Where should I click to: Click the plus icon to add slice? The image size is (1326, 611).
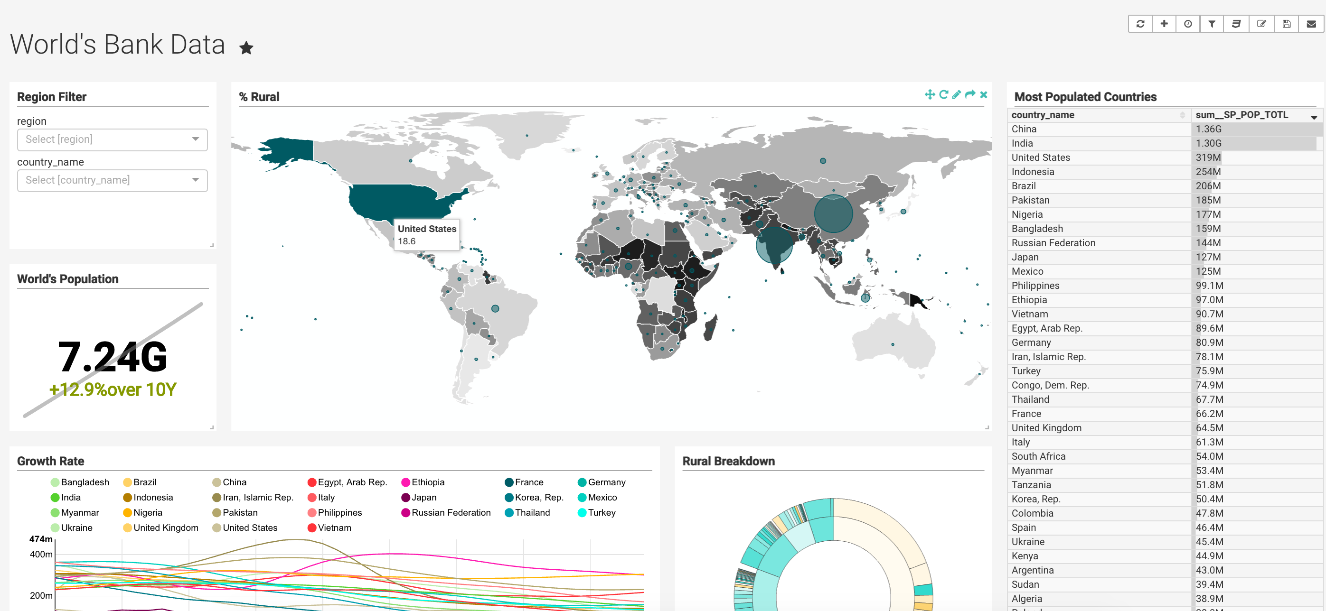pyautogui.click(x=1164, y=24)
